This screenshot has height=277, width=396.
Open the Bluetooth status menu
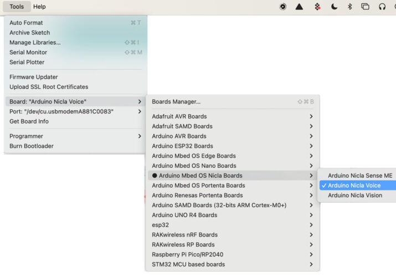349,7
